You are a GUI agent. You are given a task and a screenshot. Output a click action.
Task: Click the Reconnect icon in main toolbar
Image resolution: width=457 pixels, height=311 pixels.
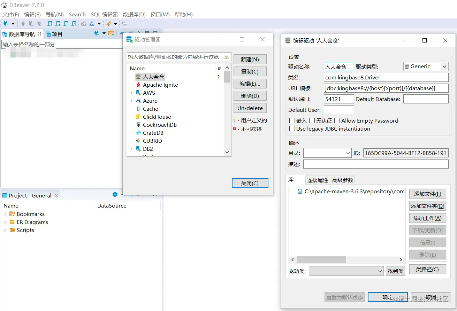[x=31, y=24]
